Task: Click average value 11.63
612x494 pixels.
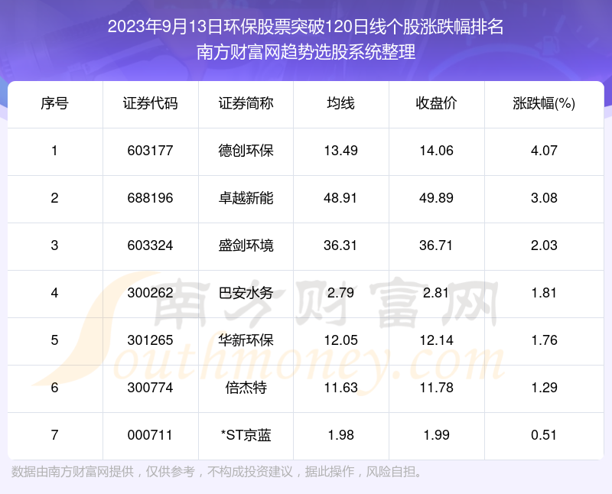Action: (x=340, y=388)
